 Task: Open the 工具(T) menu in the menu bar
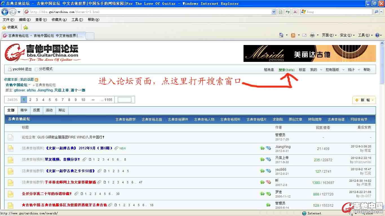(x=77, y=20)
